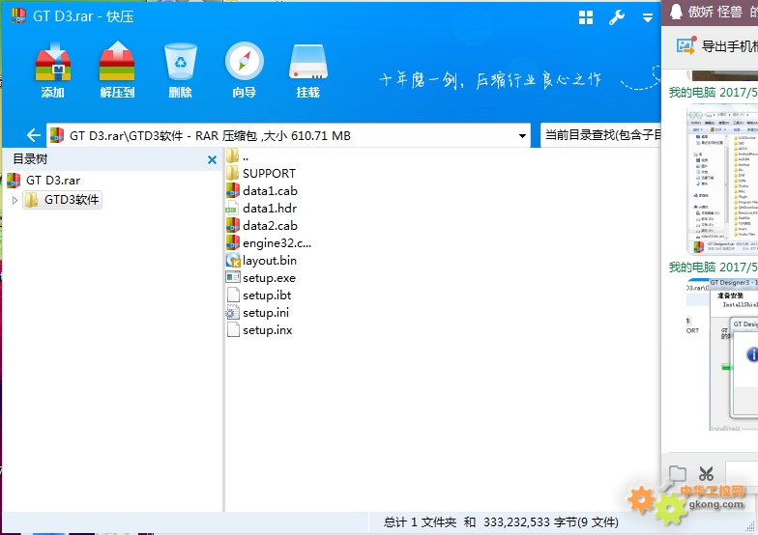Image resolution: width=758 pixels, height=535 pixels.
Task: Click the setup.ini gear file icon
Action: (232, 313)
